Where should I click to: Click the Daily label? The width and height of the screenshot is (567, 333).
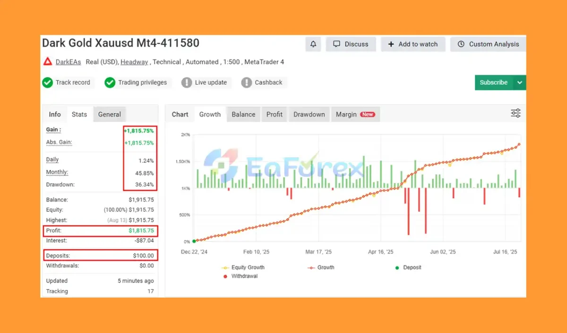[x=52, y=160]
